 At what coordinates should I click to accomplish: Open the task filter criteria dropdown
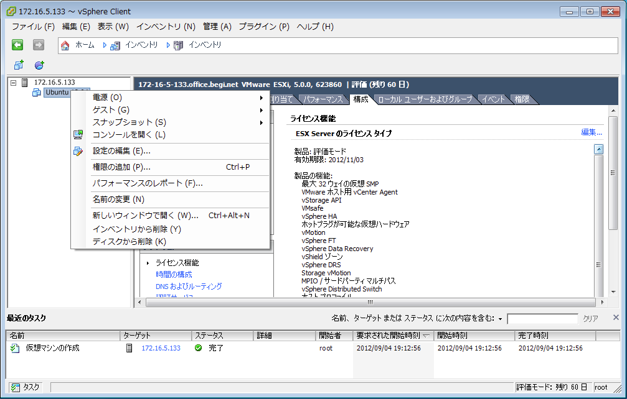[500, 319]
